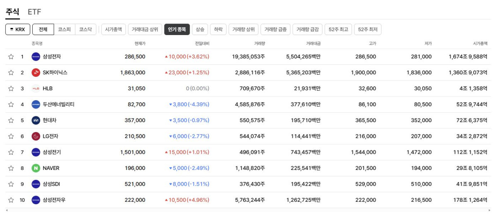Screen dimensions: 497x217
Task: Click the 저가 column header
Action: pos(428,43)
